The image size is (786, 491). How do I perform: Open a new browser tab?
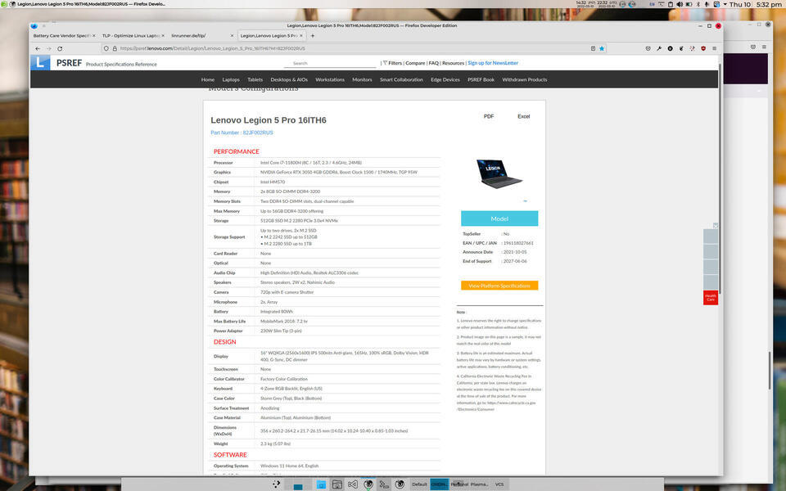[x=312, y=35]
